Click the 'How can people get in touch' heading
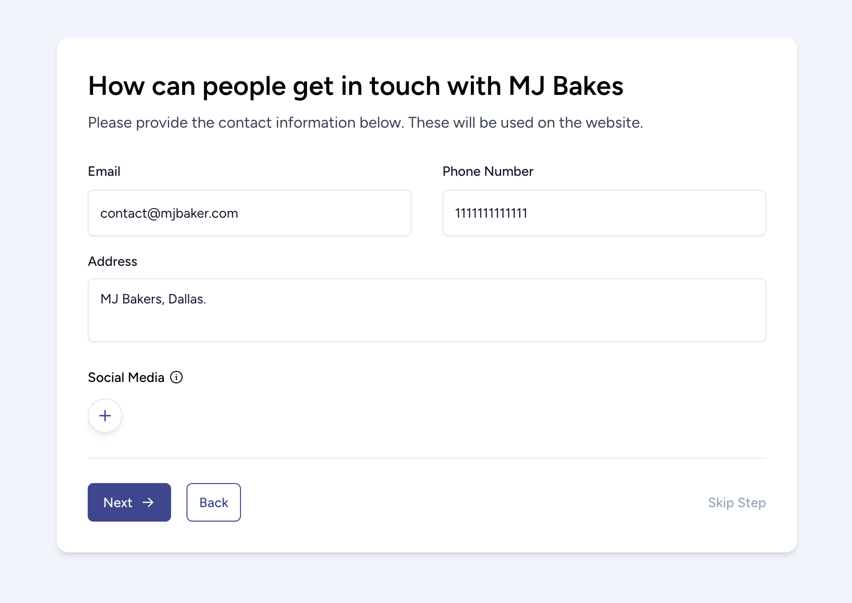Screen dimensions: 852x603 coord(356,86)
